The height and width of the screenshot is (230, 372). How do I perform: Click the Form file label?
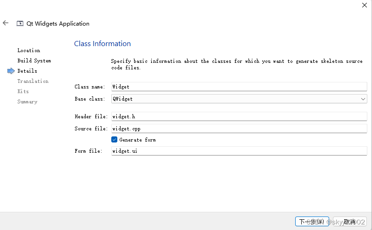click(88, 151)
